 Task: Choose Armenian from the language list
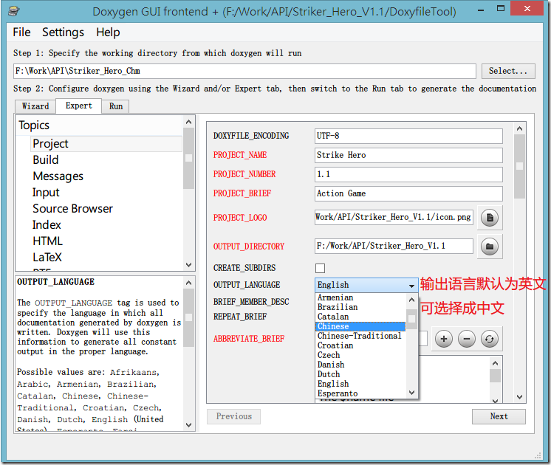pyautogui.click(x=360, y=297)
